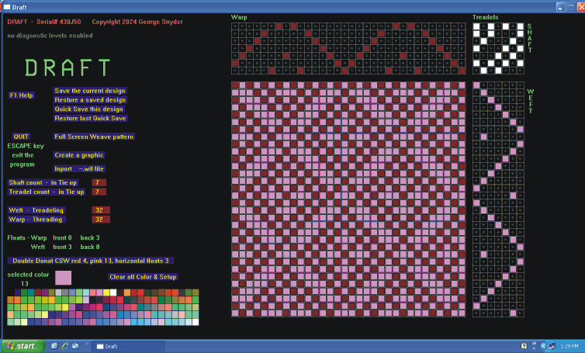Click the Start button on the taskbar
Screen dimensions: 585x353
pyautogui.click(x=21, y=346)
